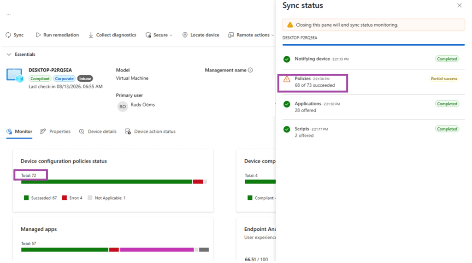Click the Monitor tab icon
Screen dimensions: 472x263
(x=9, y=131)
